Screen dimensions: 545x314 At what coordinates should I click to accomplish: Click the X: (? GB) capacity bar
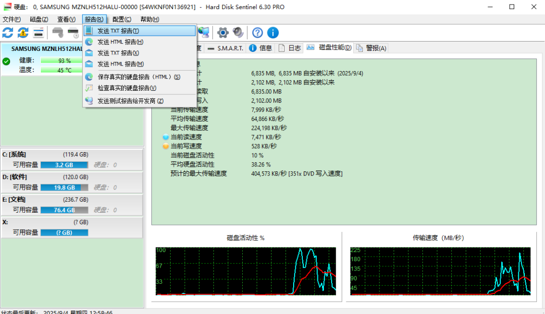64,232
